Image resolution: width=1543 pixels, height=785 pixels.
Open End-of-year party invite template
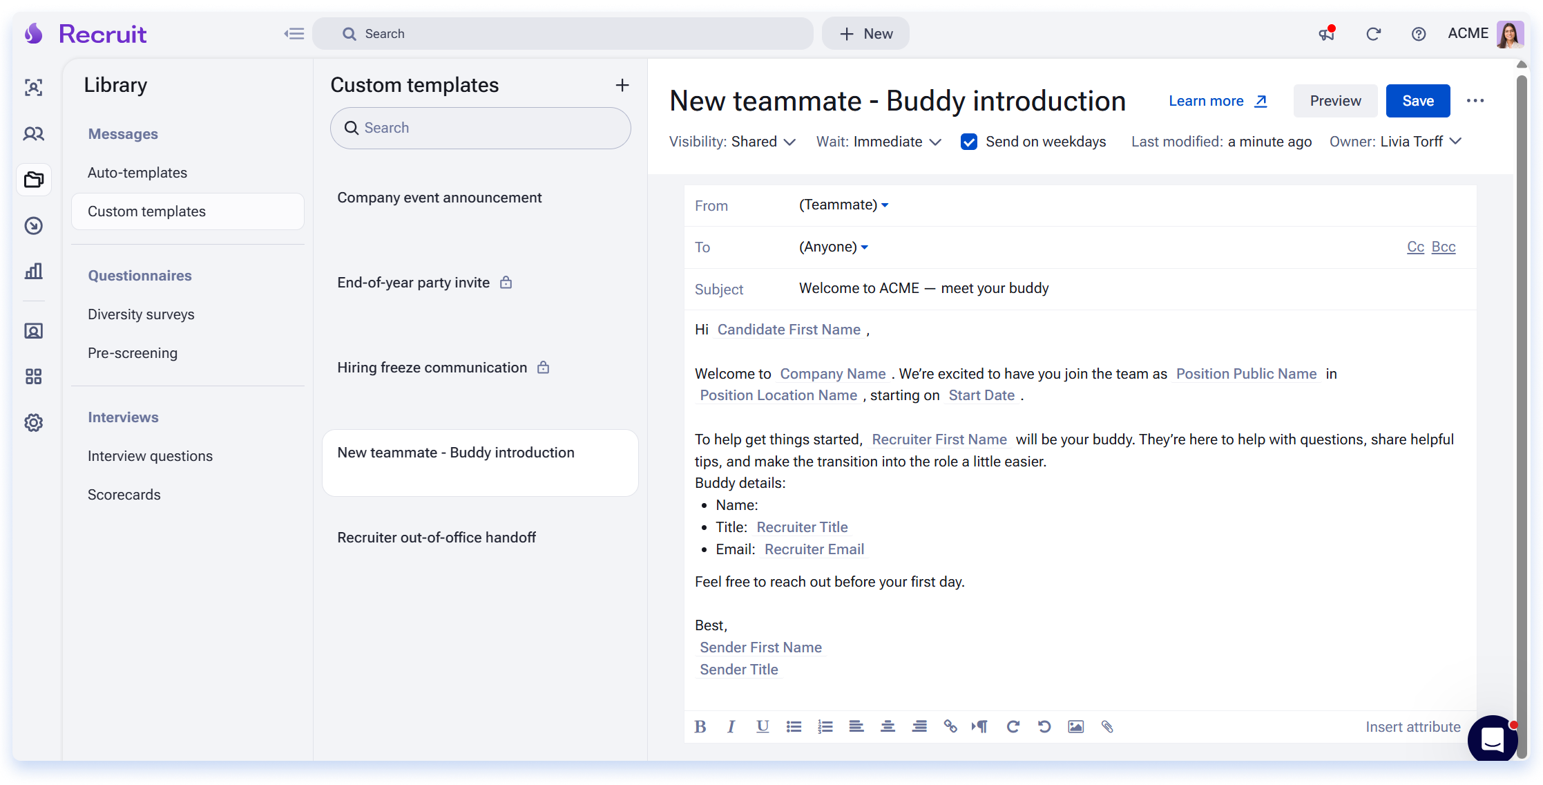pos(481,283)
